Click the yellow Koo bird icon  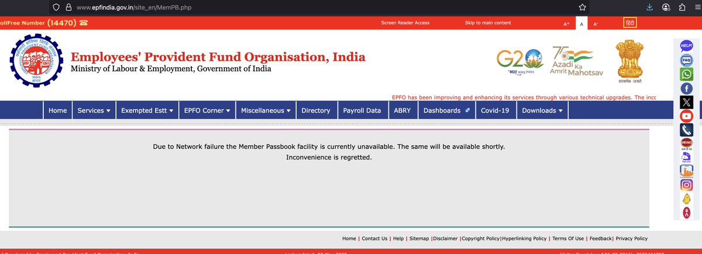pyautogui.click(x=686, y=199)
